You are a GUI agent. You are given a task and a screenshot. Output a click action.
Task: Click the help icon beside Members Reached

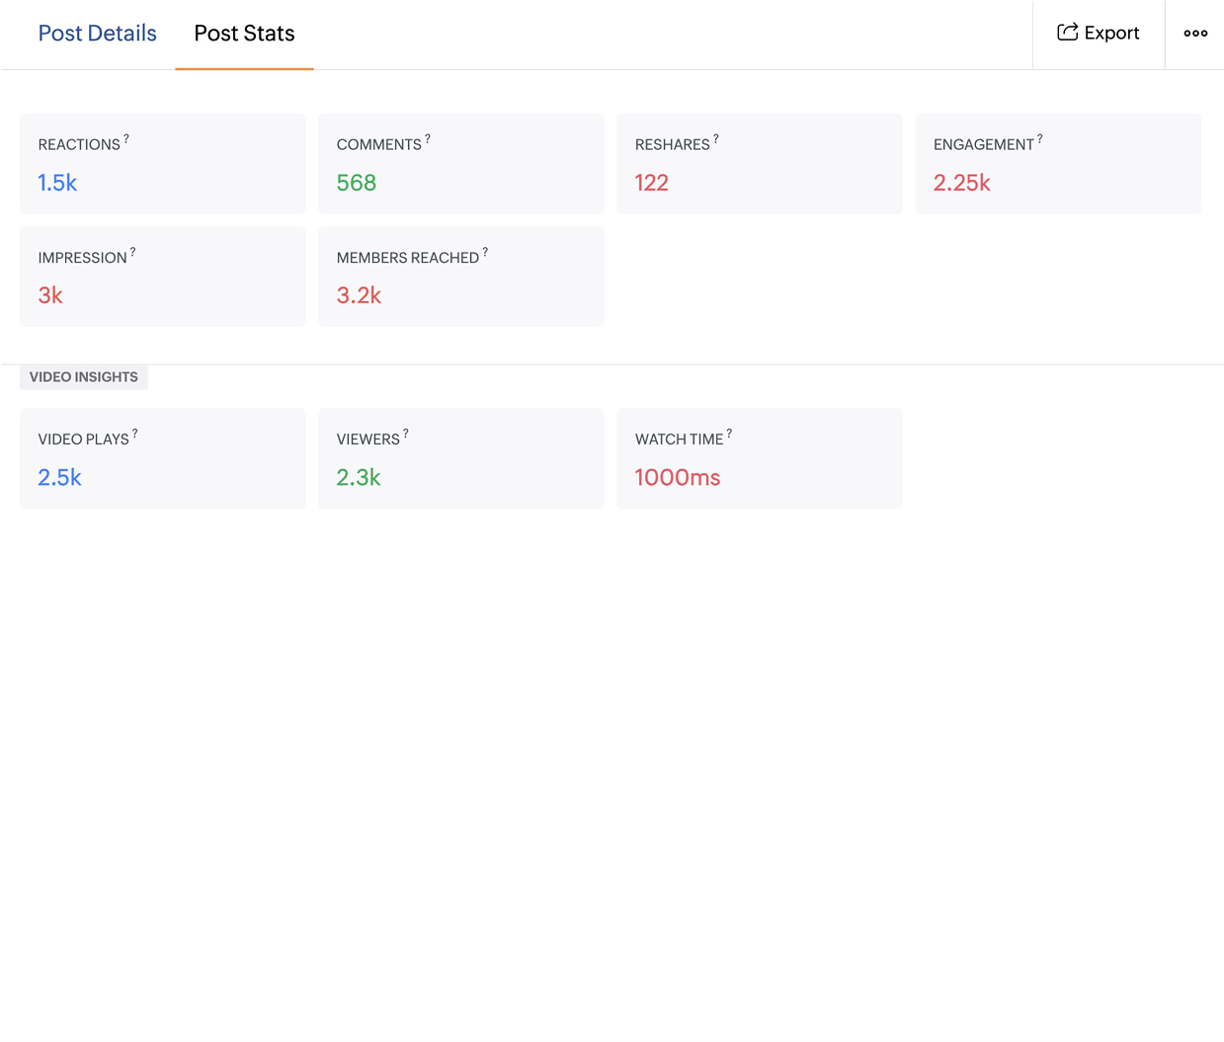[x=485, y=253]
